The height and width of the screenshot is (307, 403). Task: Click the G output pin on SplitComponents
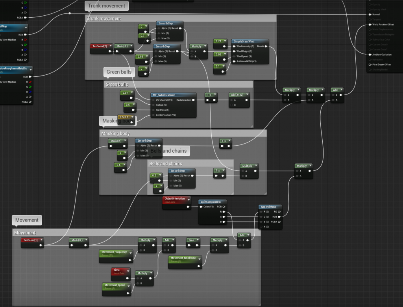[x=224, y=216]
